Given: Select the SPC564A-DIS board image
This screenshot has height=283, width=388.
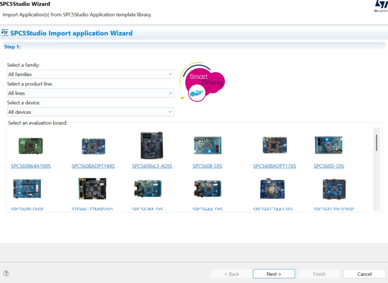Looking at the screenshot, I should pyautogui.click(x=208, y=189).
